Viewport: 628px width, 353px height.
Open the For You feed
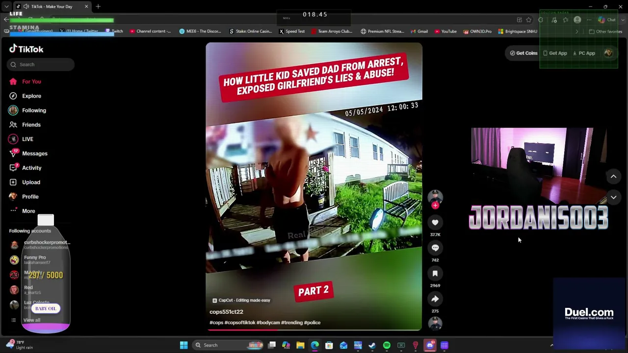click(25, 81)
